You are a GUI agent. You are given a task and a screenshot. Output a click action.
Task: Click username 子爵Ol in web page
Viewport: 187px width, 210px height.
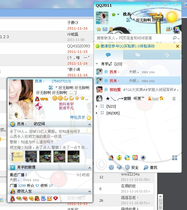pos(73,22)
